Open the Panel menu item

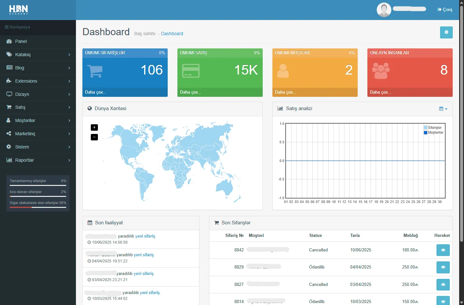(38, 41)
